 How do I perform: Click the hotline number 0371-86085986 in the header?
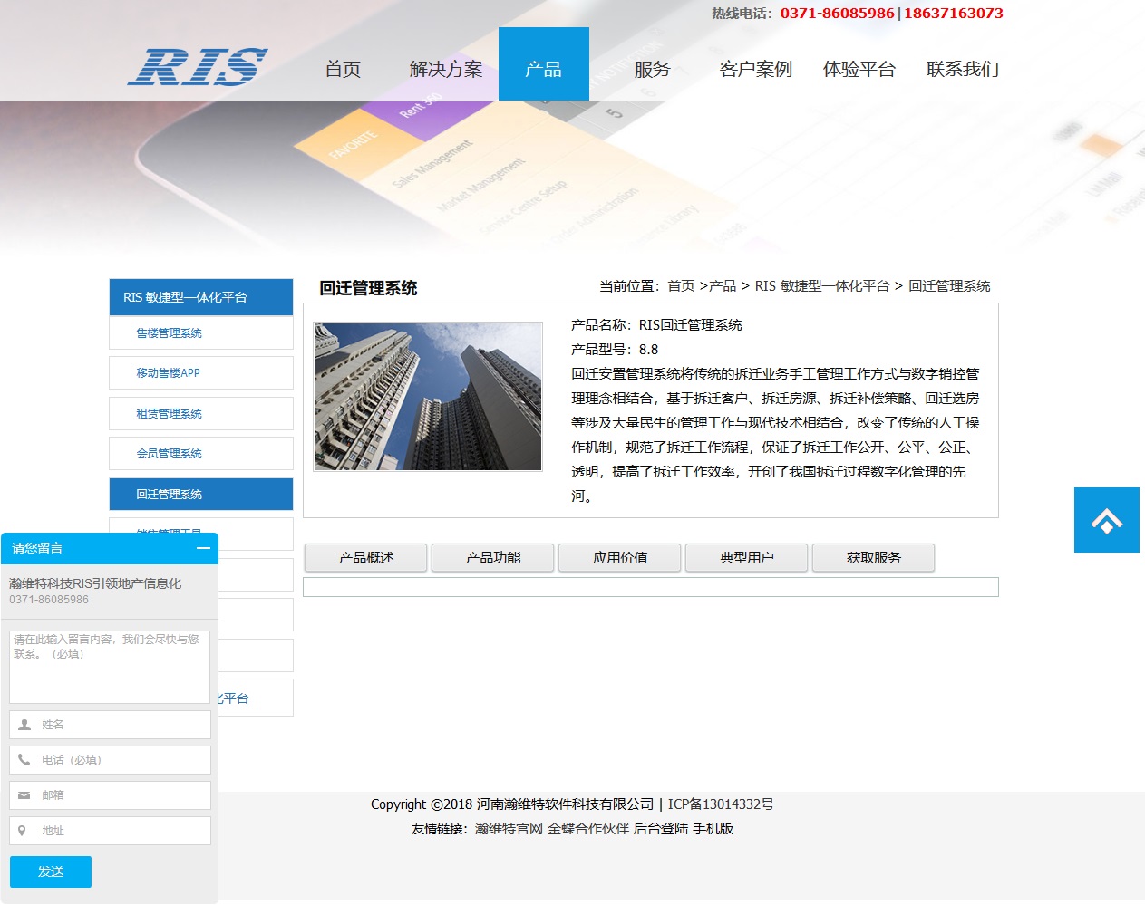tap(837, 13)
